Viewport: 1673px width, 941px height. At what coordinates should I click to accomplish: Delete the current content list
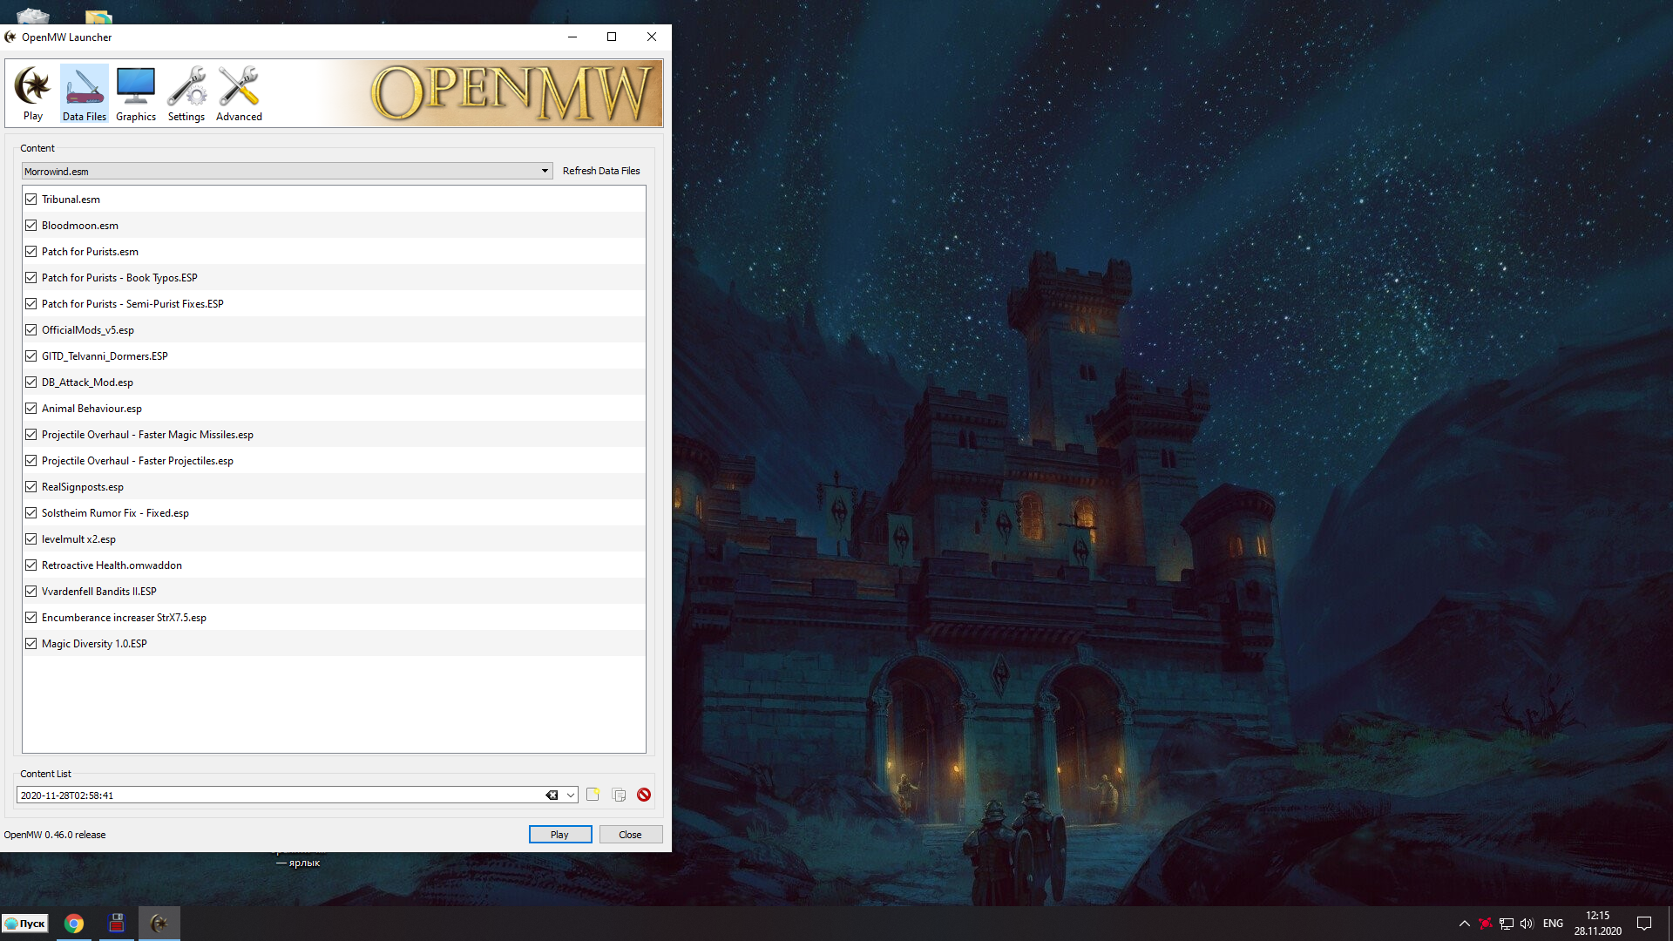coord(644,795)
